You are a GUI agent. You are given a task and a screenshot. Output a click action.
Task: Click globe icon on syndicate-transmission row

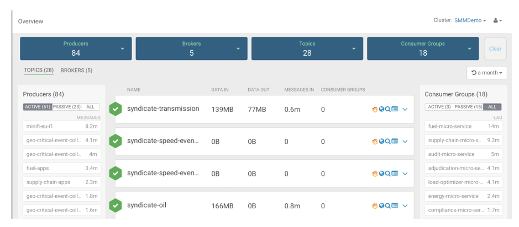click(381, 110)
